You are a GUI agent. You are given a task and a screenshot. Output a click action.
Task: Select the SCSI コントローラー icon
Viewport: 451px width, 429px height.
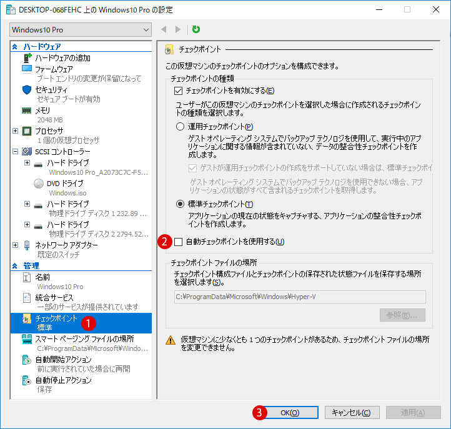[27, 151]
